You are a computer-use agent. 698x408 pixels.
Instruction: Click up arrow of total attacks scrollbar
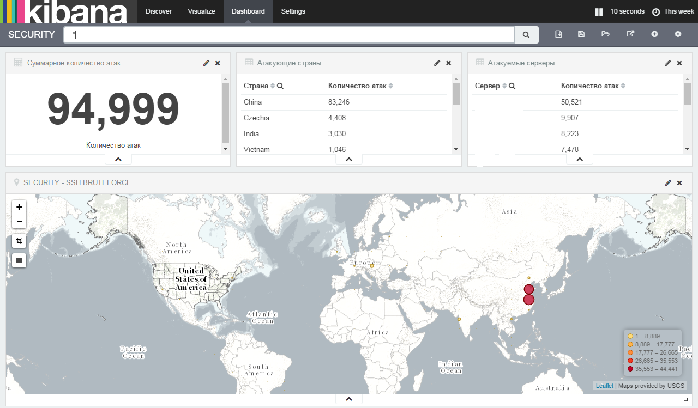pos(226,79)
